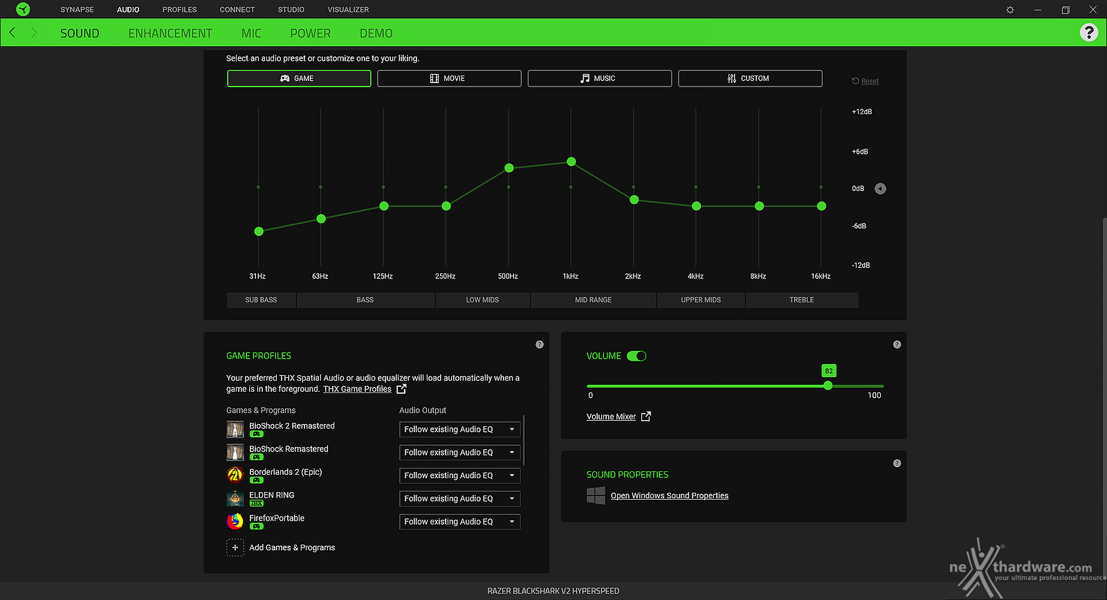
Task: Go forward with the right arrow
Action: tap(34, 33)
